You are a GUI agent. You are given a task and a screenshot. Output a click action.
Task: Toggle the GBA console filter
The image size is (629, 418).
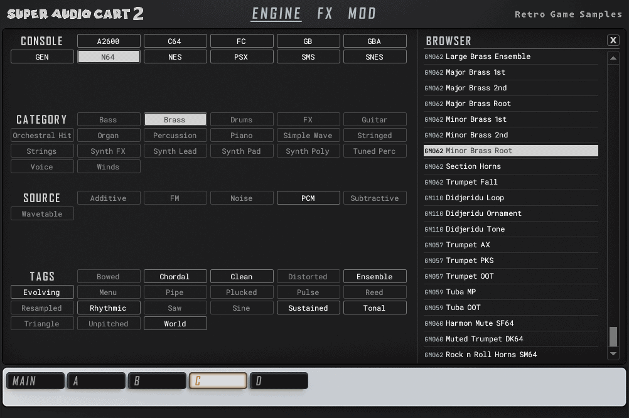click(375, 41)
